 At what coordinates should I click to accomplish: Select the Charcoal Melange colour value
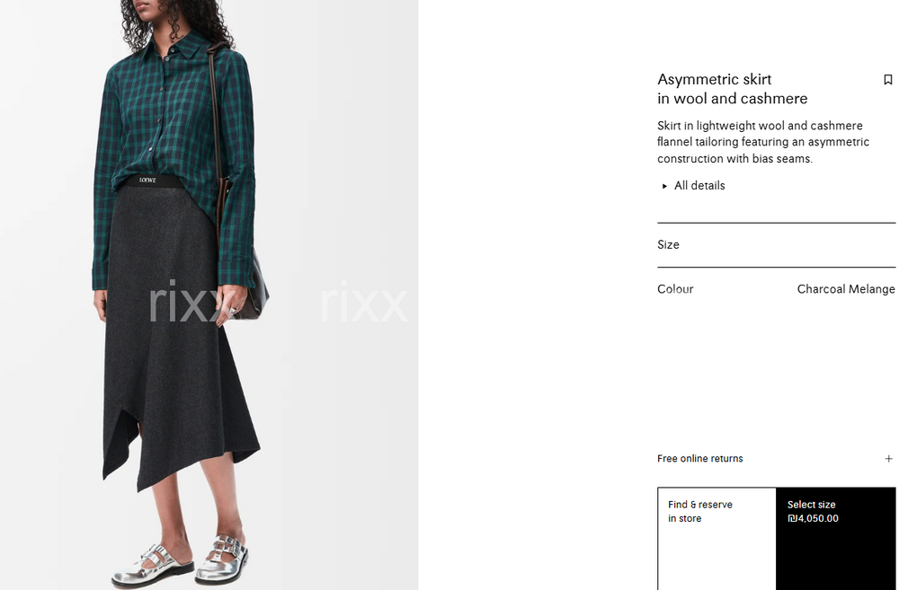point(846,288)
